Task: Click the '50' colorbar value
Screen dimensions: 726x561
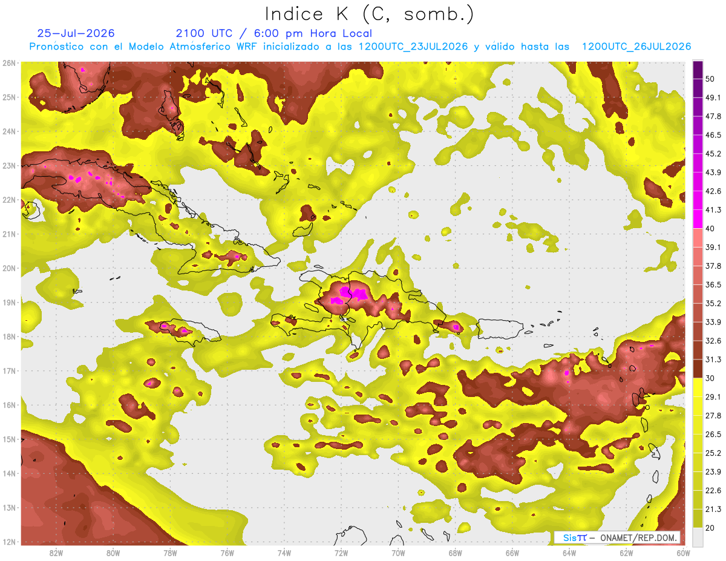Action: pyautogui.click(x=710, y=79)
